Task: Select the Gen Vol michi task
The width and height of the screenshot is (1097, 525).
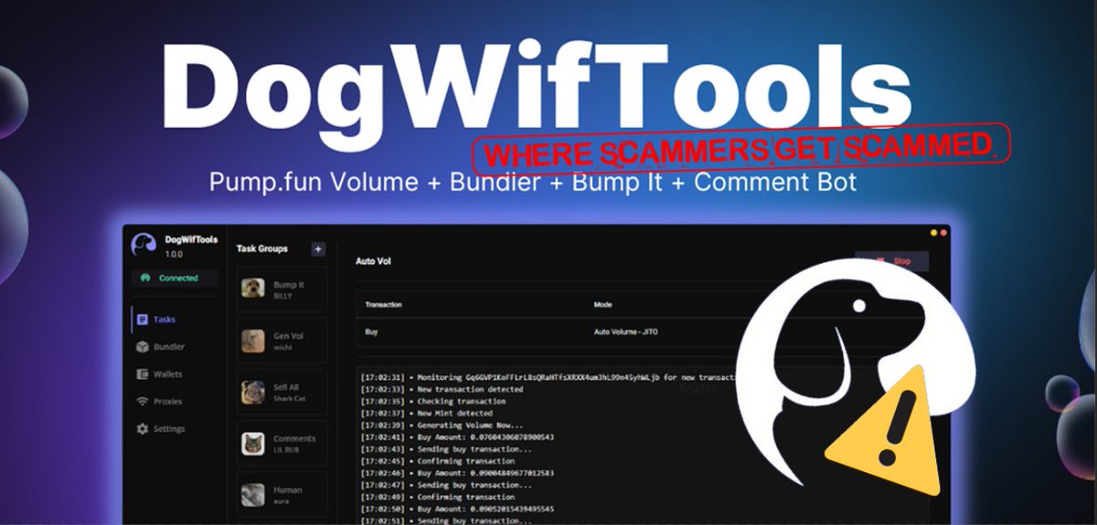Action: coord(282,341)
